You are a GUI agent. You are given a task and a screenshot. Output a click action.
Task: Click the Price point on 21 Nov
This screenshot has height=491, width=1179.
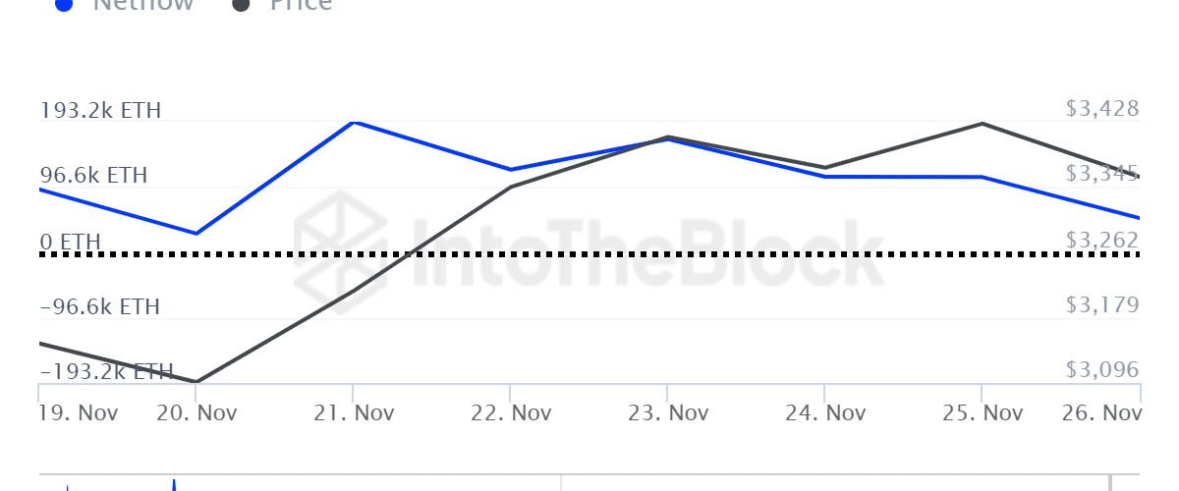click(x=354, y=292)
